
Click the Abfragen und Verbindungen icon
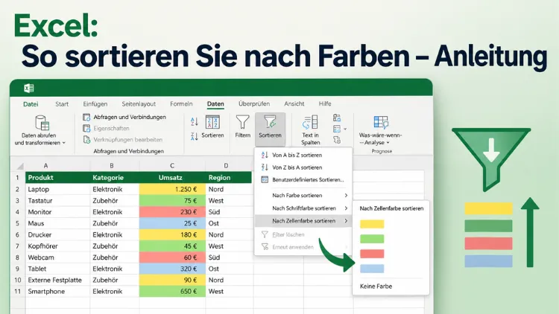86,117
